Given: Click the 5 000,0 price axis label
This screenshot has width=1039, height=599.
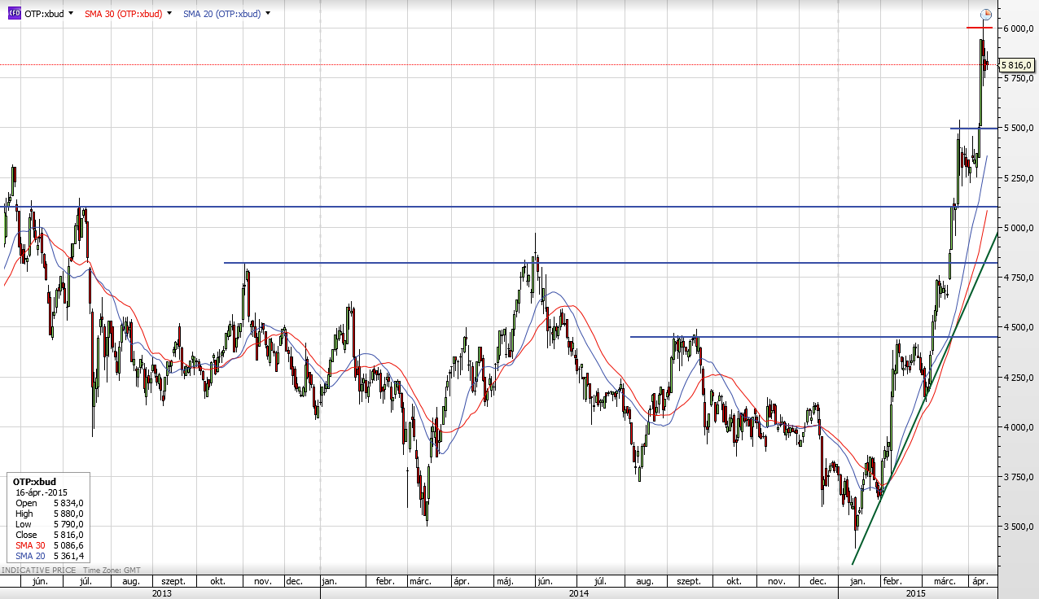Looking at the screenshot, I should [x=1018, y=228].
